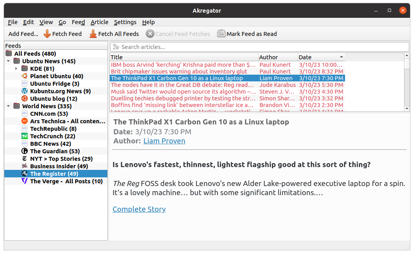Click the Ubuntu News folder icon
The image size is (414, 254).
tap(17, 61)
